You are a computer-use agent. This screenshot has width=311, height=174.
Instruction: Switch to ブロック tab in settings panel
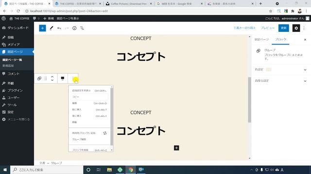click(280, 40)
